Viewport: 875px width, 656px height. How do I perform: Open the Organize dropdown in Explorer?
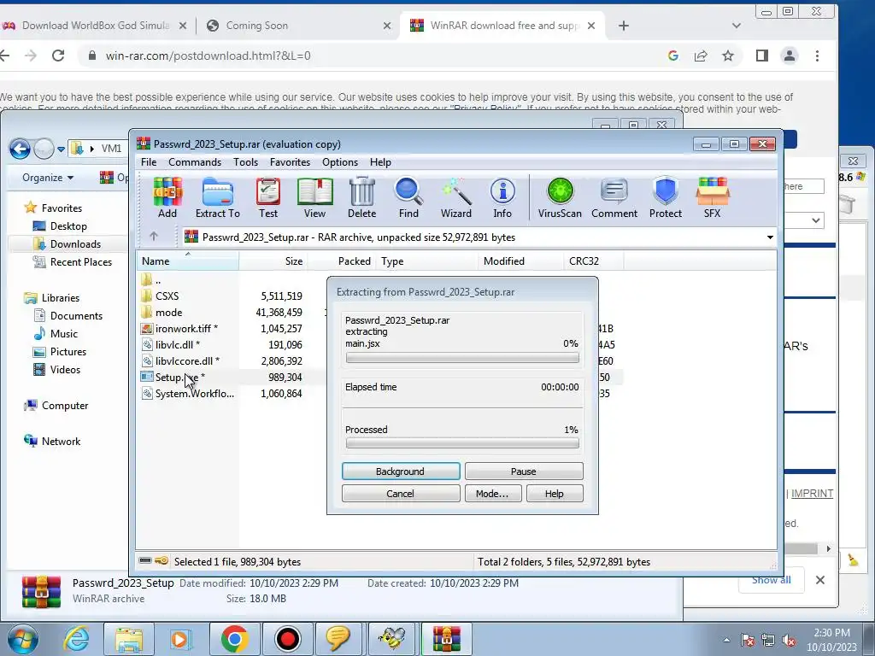48,178
